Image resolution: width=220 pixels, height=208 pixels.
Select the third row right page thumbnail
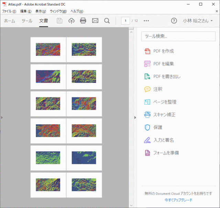pos(84,104)
